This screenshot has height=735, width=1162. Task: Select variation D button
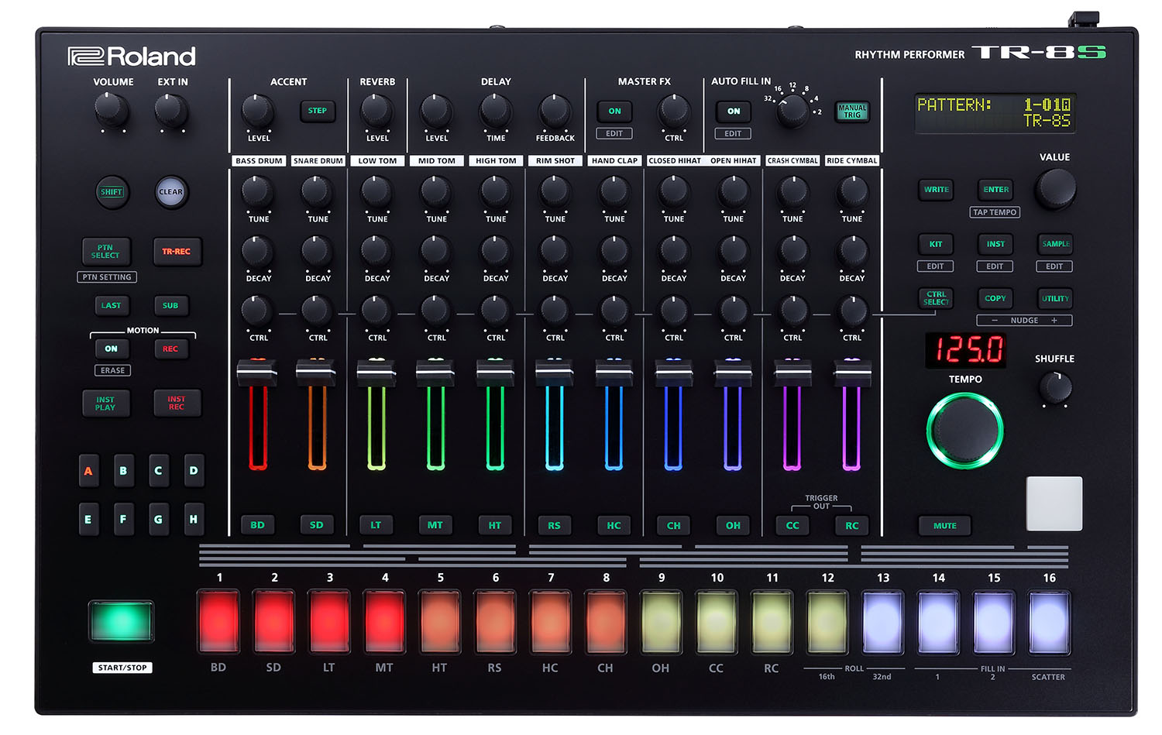(194, 471)
